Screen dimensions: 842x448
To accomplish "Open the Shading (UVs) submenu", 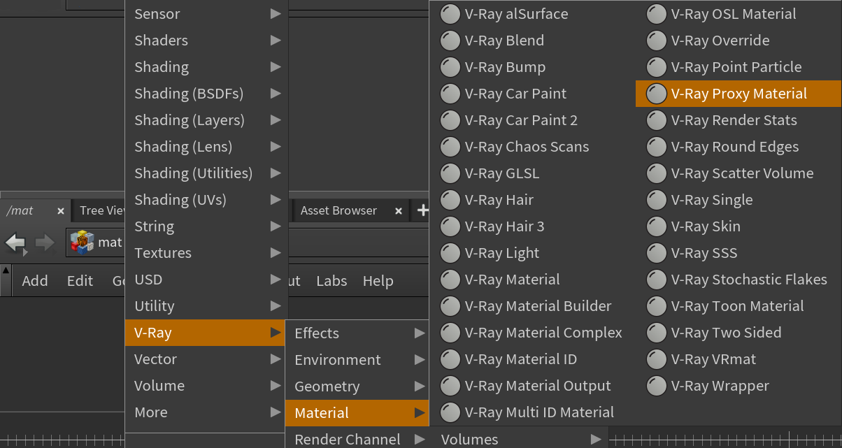I will 206,200.
